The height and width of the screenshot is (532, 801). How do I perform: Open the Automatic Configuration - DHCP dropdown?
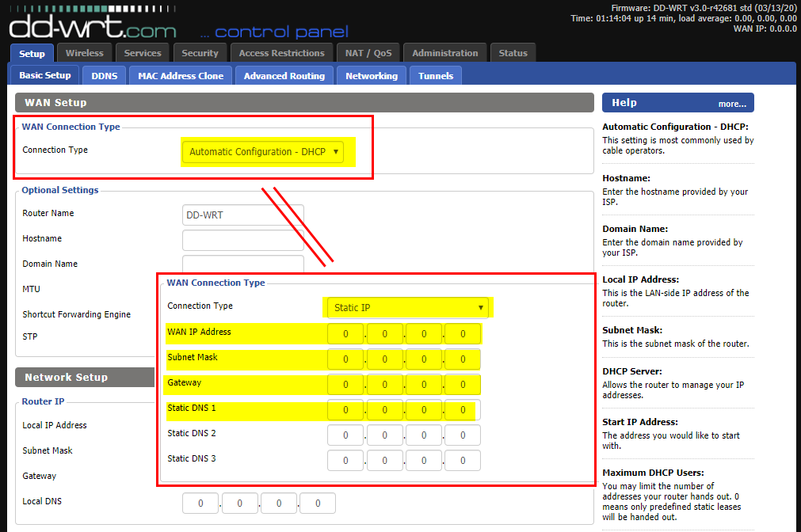(262, 152)
